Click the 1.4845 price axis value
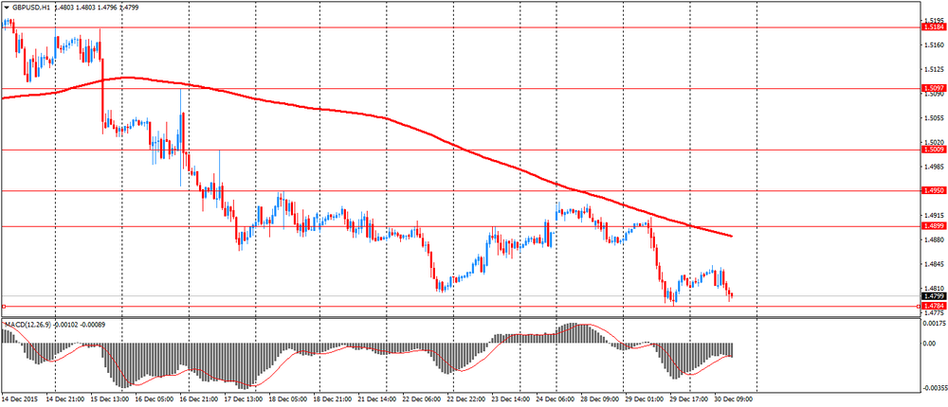This screenshot has width=948, height=407. tap(935, 264)
